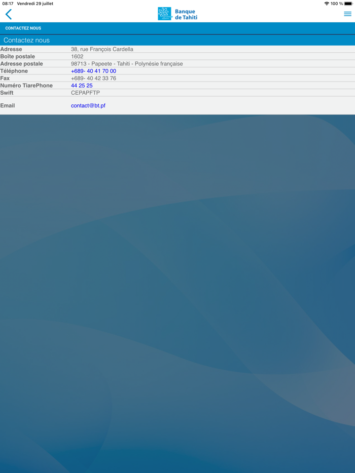Select the Boîte postale value 1602
Screen dimensions: 355x473
point(77,56)
